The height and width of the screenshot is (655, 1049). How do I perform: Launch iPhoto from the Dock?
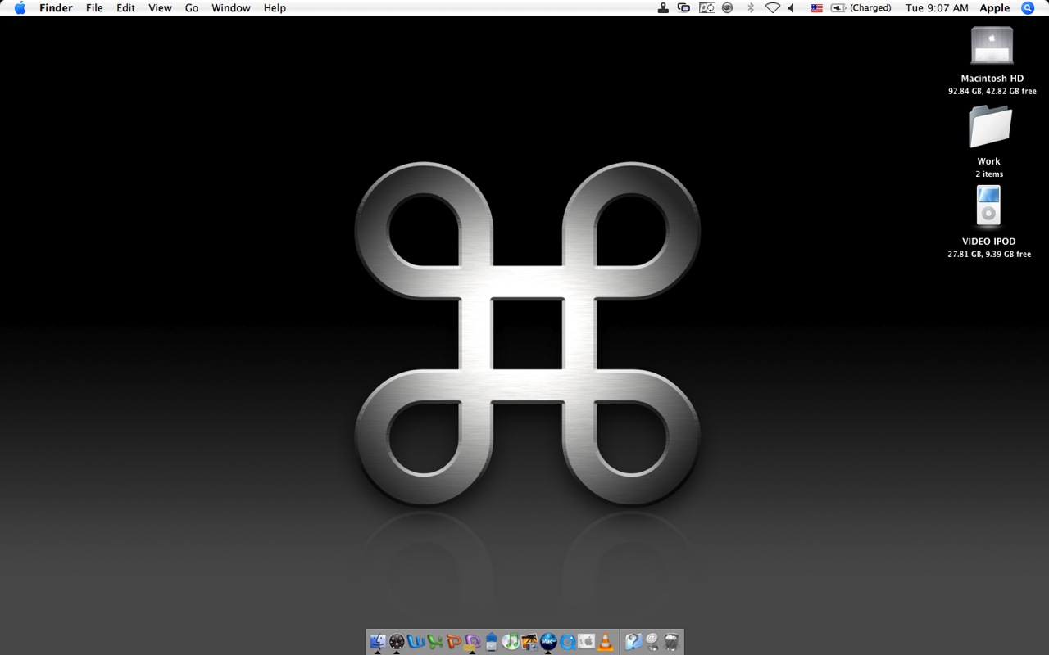tap(529, 642)
